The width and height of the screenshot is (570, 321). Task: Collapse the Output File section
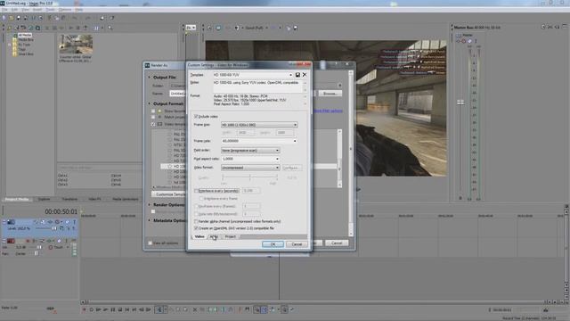pyautogui.click(x=149, y=78)
